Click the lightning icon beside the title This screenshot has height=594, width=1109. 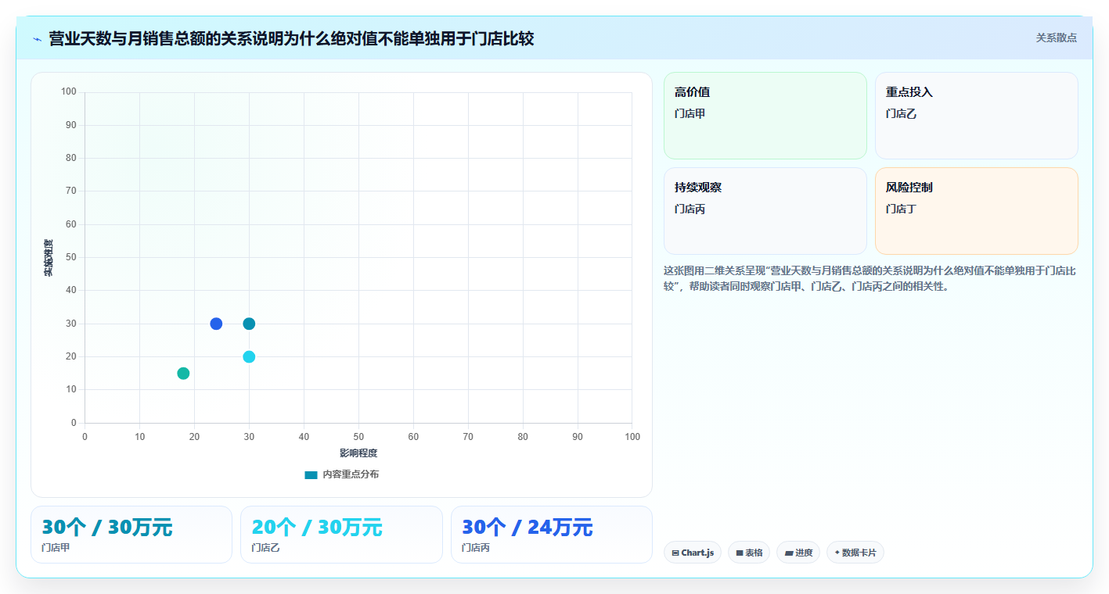click(x=37, y=38)
